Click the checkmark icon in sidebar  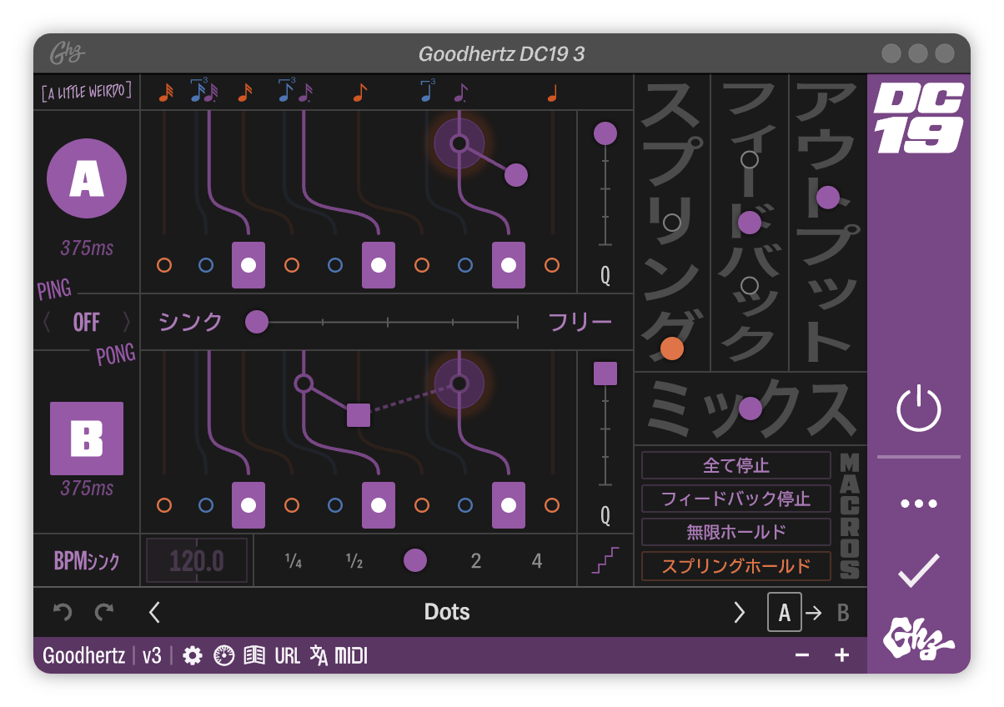[918, 571]
